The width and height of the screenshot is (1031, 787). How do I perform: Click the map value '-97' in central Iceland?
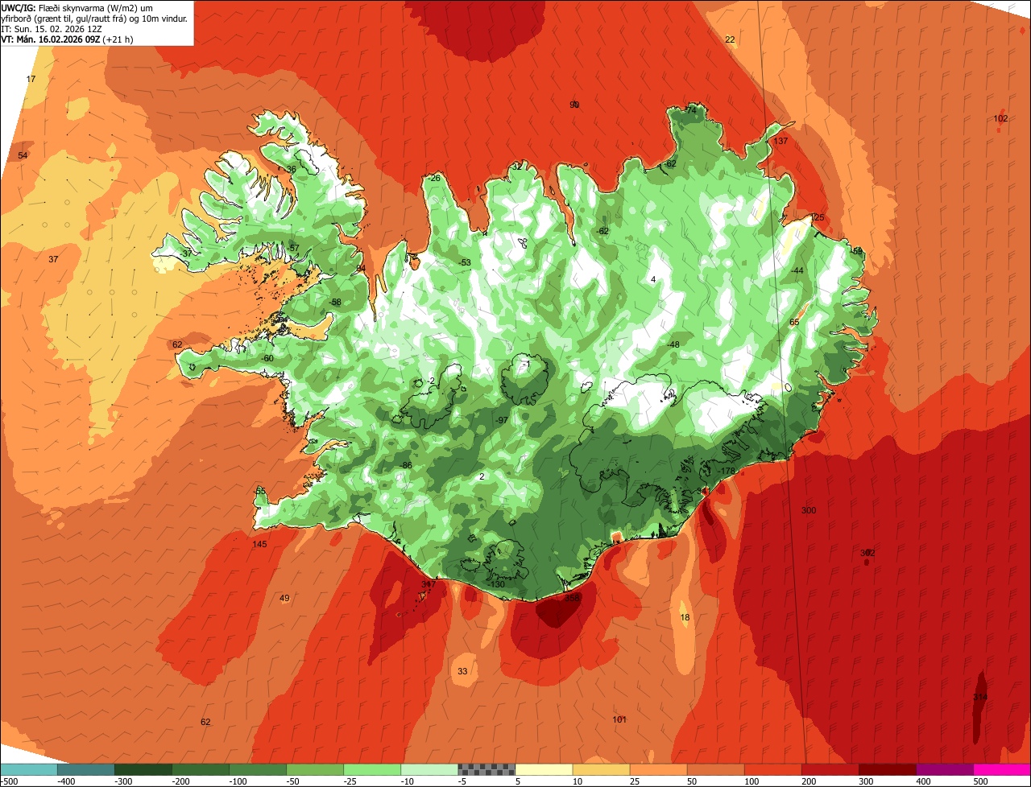[502, 421]
